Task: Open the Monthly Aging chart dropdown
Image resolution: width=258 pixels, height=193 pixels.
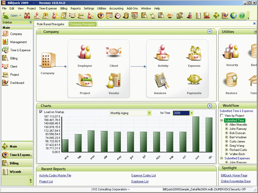Action: [149, 113]
